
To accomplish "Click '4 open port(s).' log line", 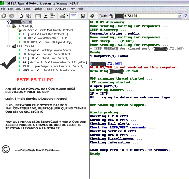I will (105, 86).
